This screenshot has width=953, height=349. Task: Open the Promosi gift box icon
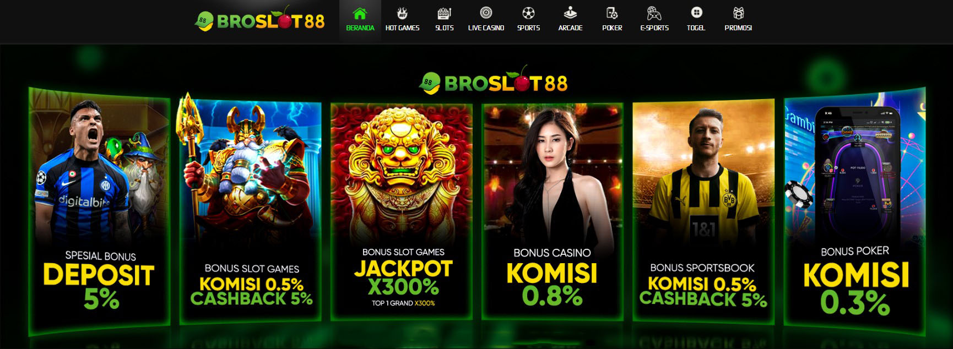(738, 13)
